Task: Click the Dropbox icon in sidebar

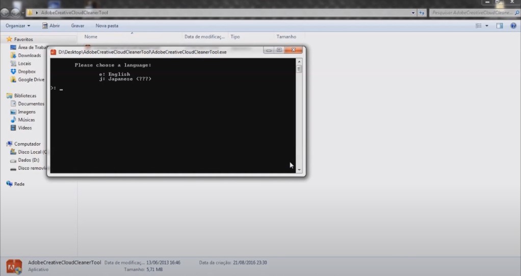Action: 13,71
